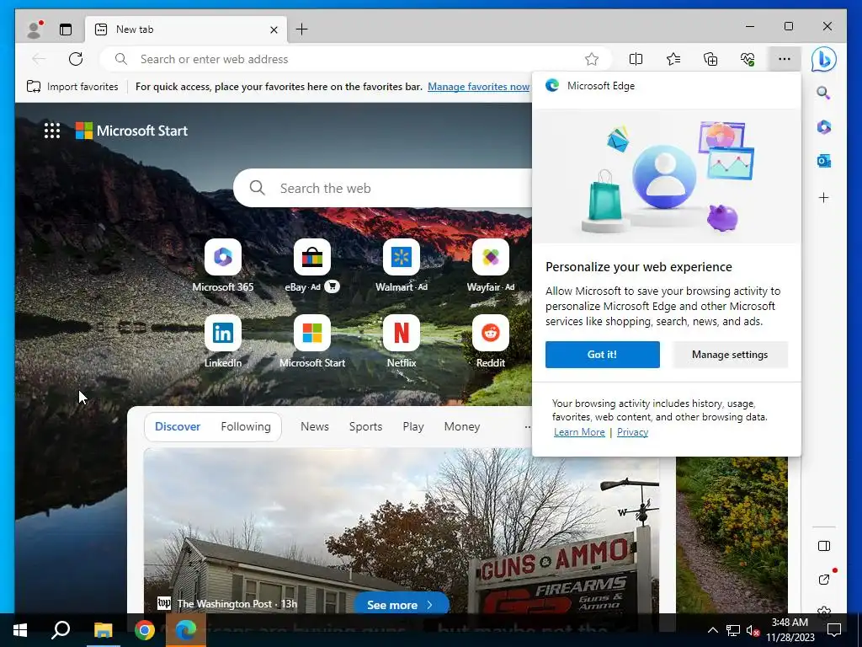Open the Microsoft Start app launcher grid
This screenshot has width=862, height=647.
52,131
